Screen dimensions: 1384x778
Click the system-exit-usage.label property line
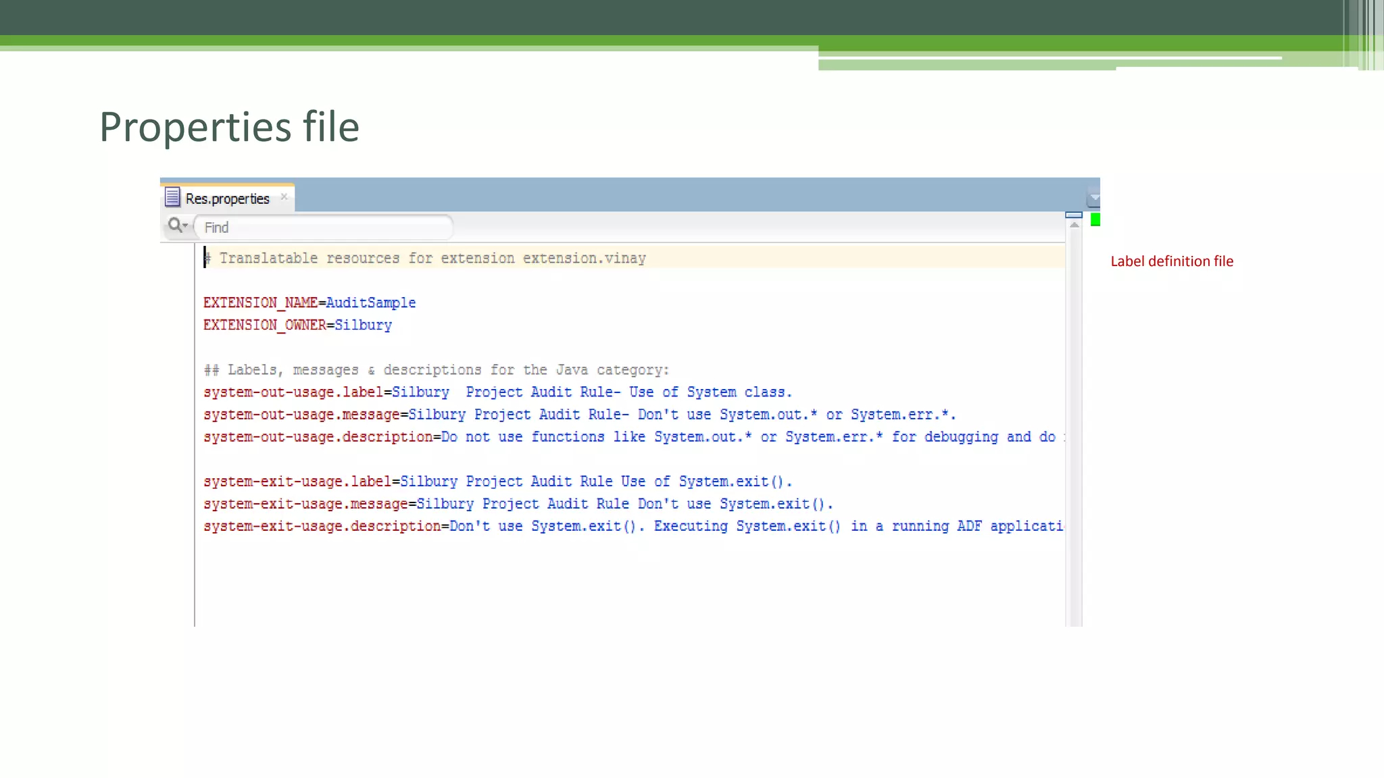tap(497, 482)
